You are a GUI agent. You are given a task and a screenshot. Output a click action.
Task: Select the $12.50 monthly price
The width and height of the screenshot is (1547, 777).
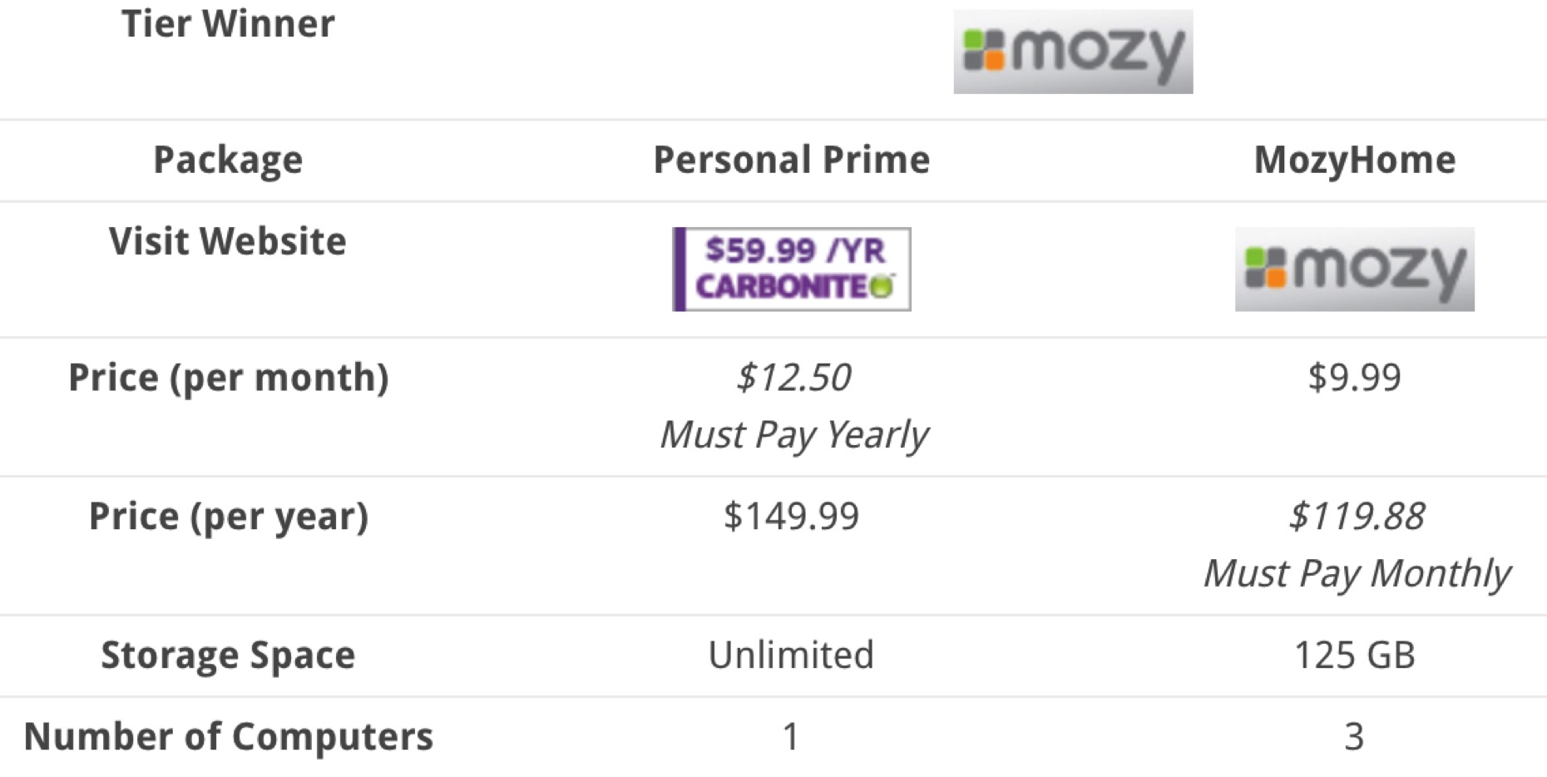[793, 378]
